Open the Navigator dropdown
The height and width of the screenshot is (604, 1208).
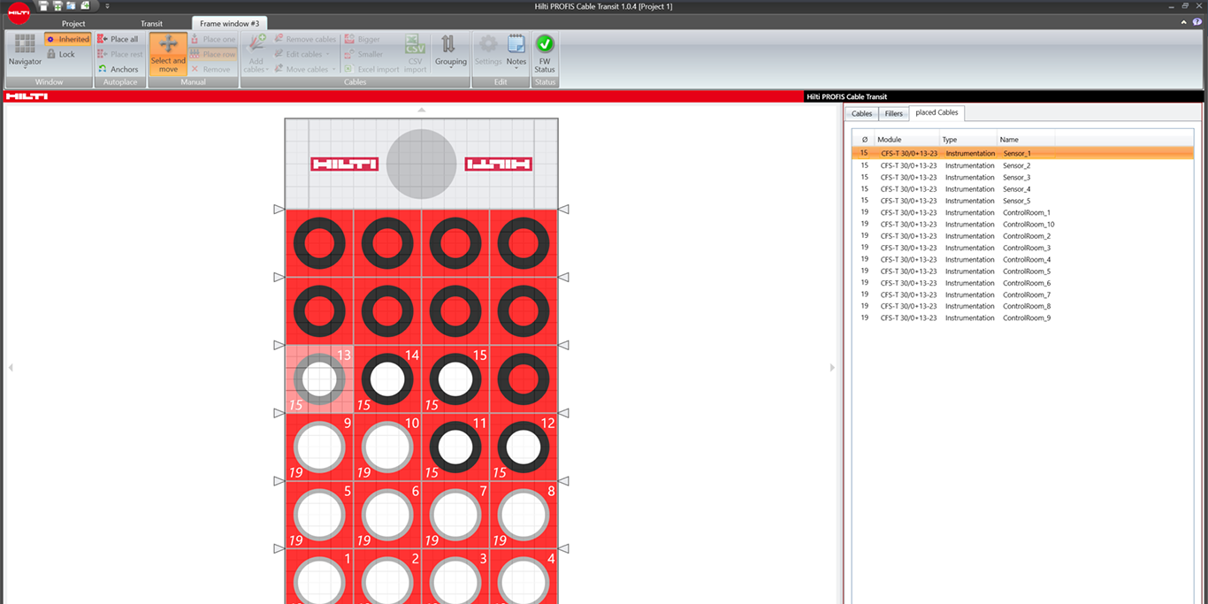click(25, 62)
